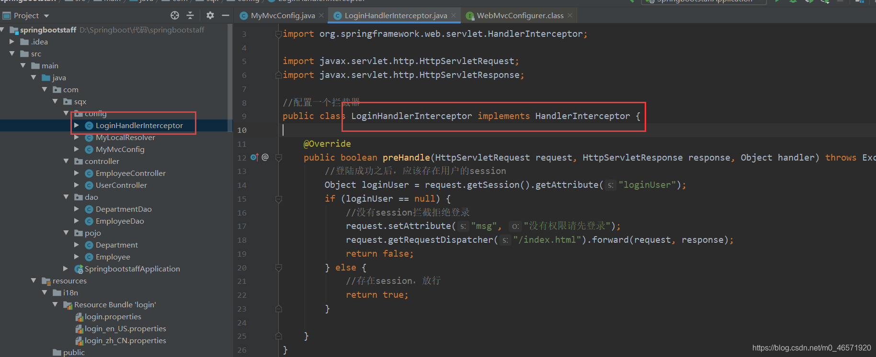Collapse the pojo package arrow
This screenshot has width=876, height=357.
pos(66,233)
